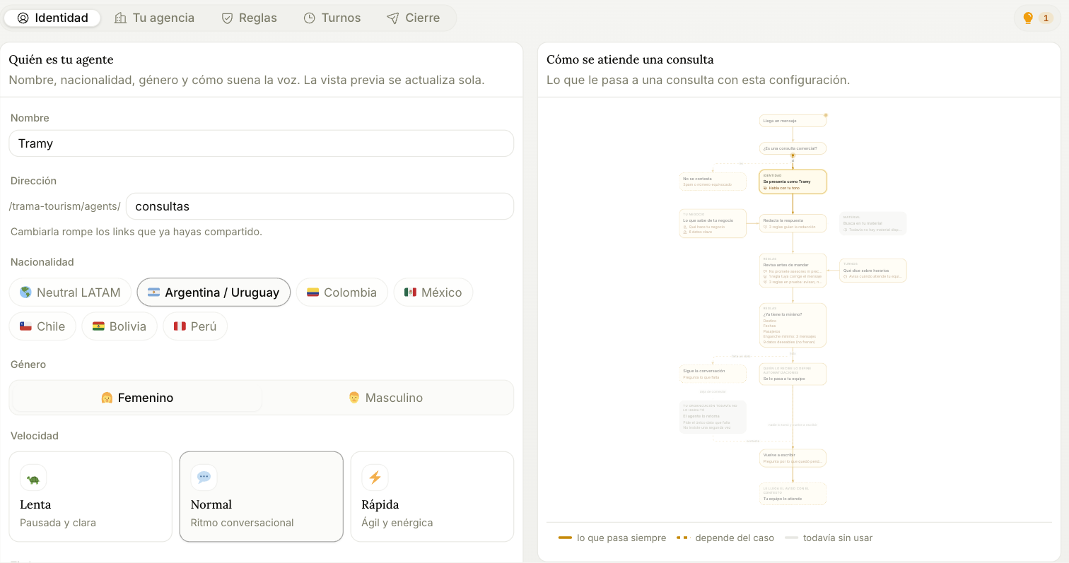Click the 'Qué dice sobre horarios' node
Screen dimensions: 1069x563
point(872,271)
